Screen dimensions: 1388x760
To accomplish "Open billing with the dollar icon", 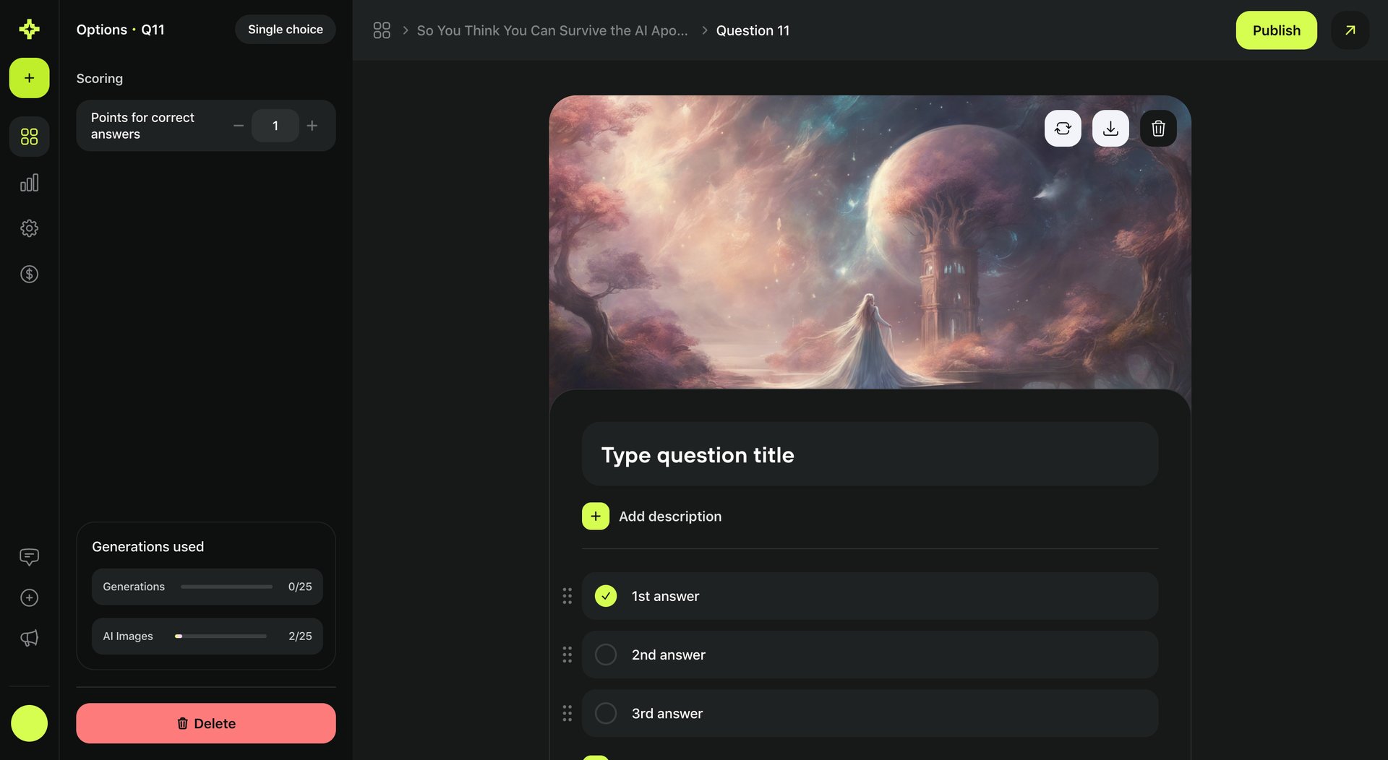I will point(29,274).
